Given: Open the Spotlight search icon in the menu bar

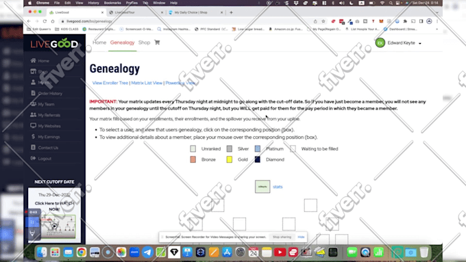Looking at the screenshot, I should click(391, 3).
